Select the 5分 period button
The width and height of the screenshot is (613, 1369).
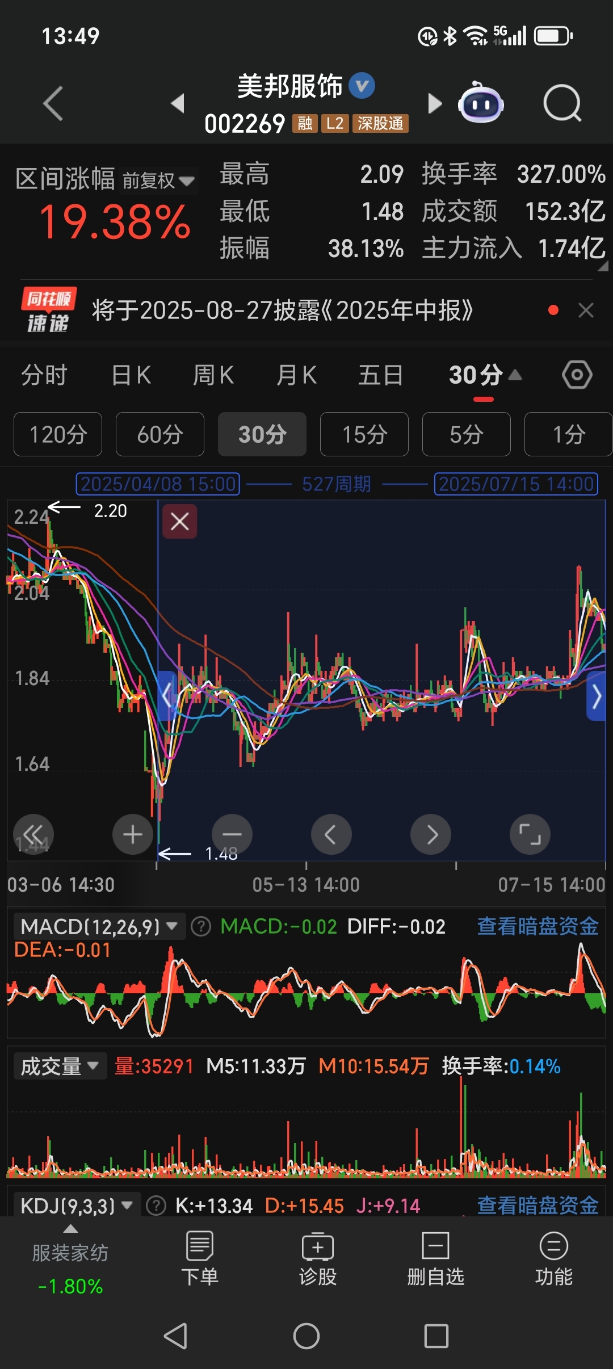tap(467, 434)
